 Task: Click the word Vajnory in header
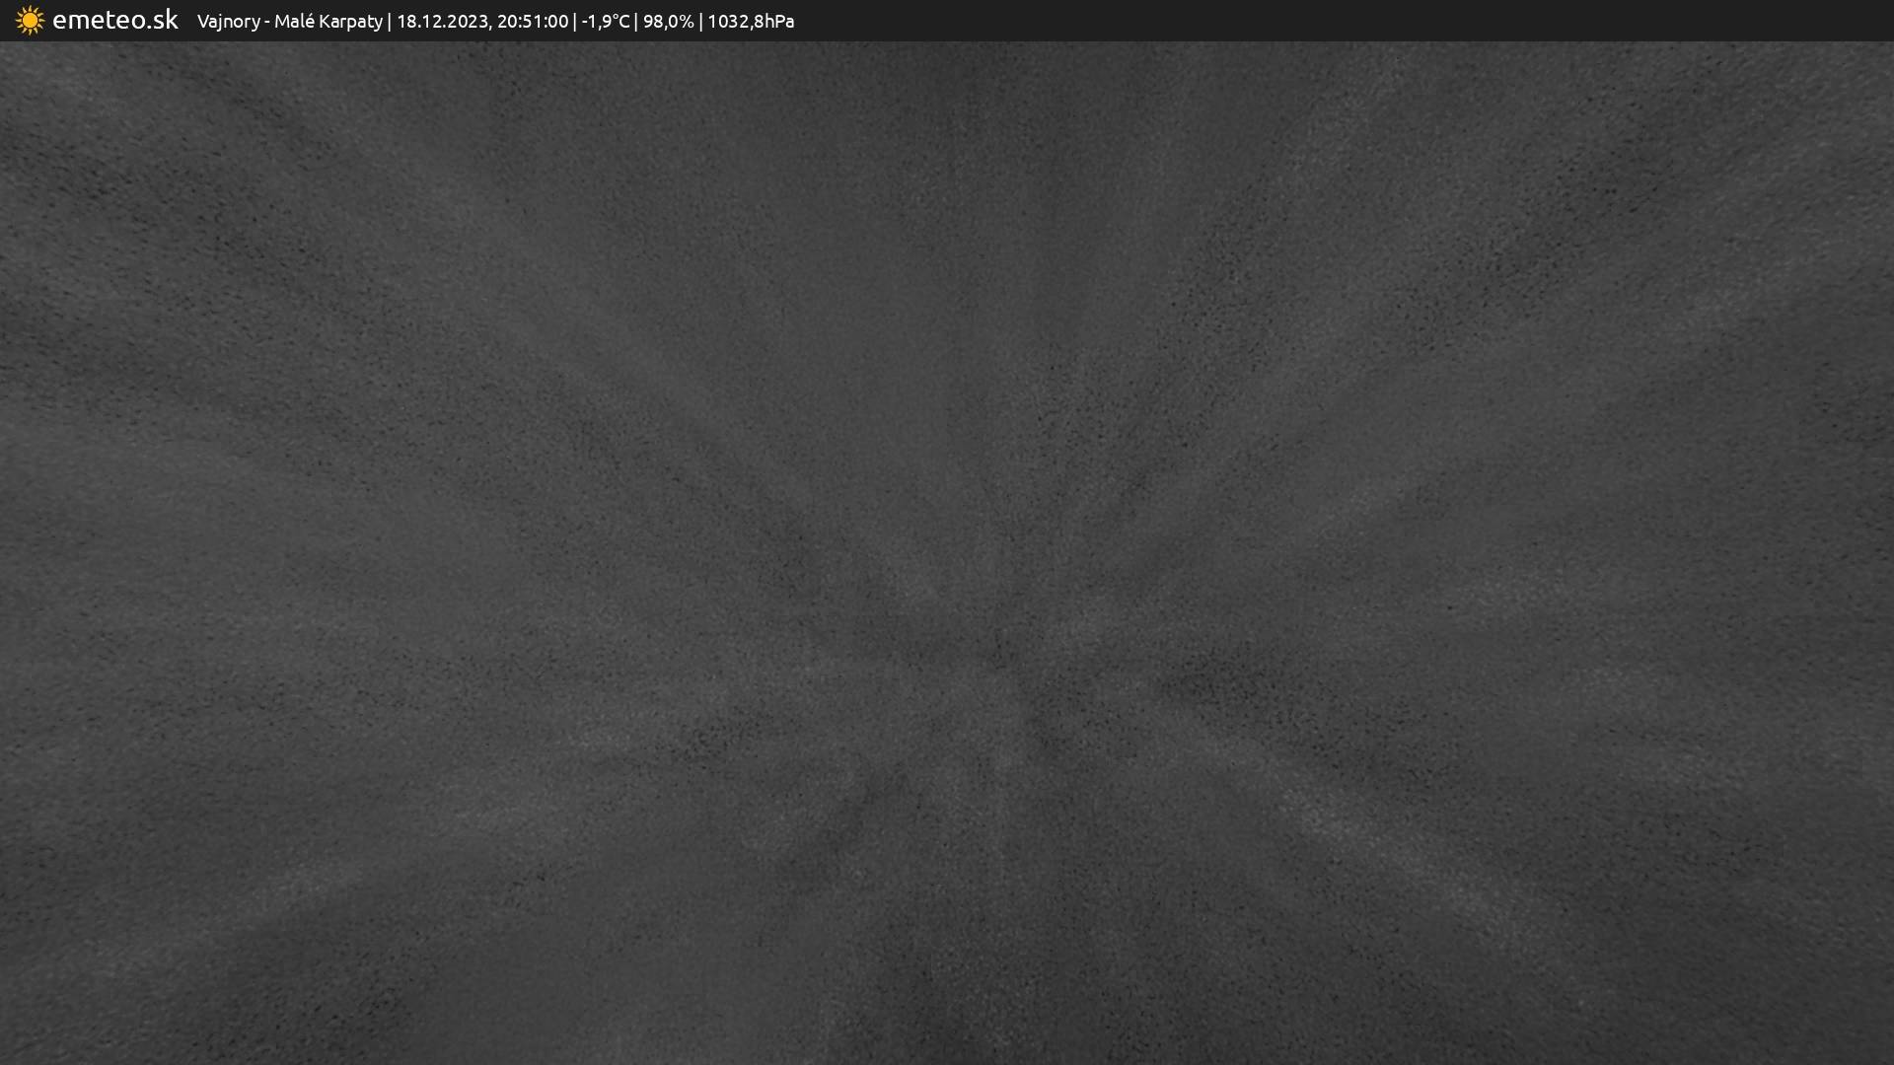(228, 21)
